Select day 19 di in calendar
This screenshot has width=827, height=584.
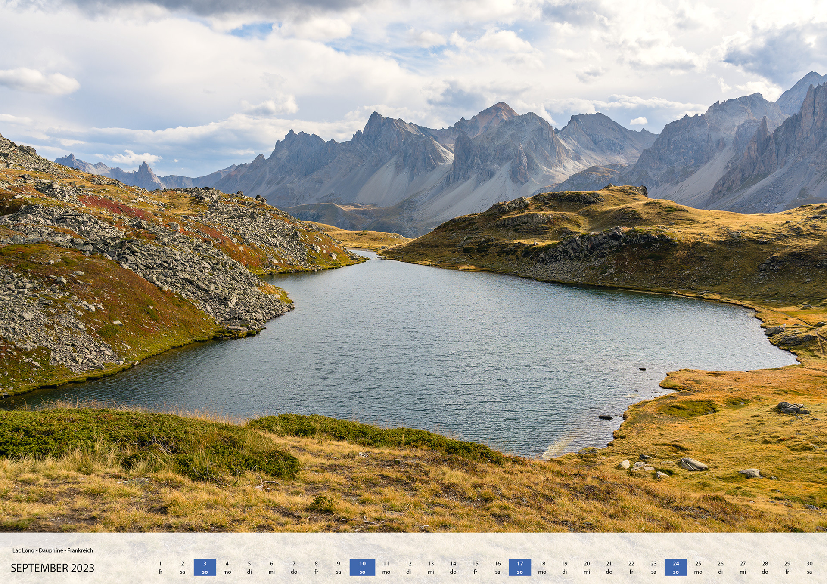[565, 567]
